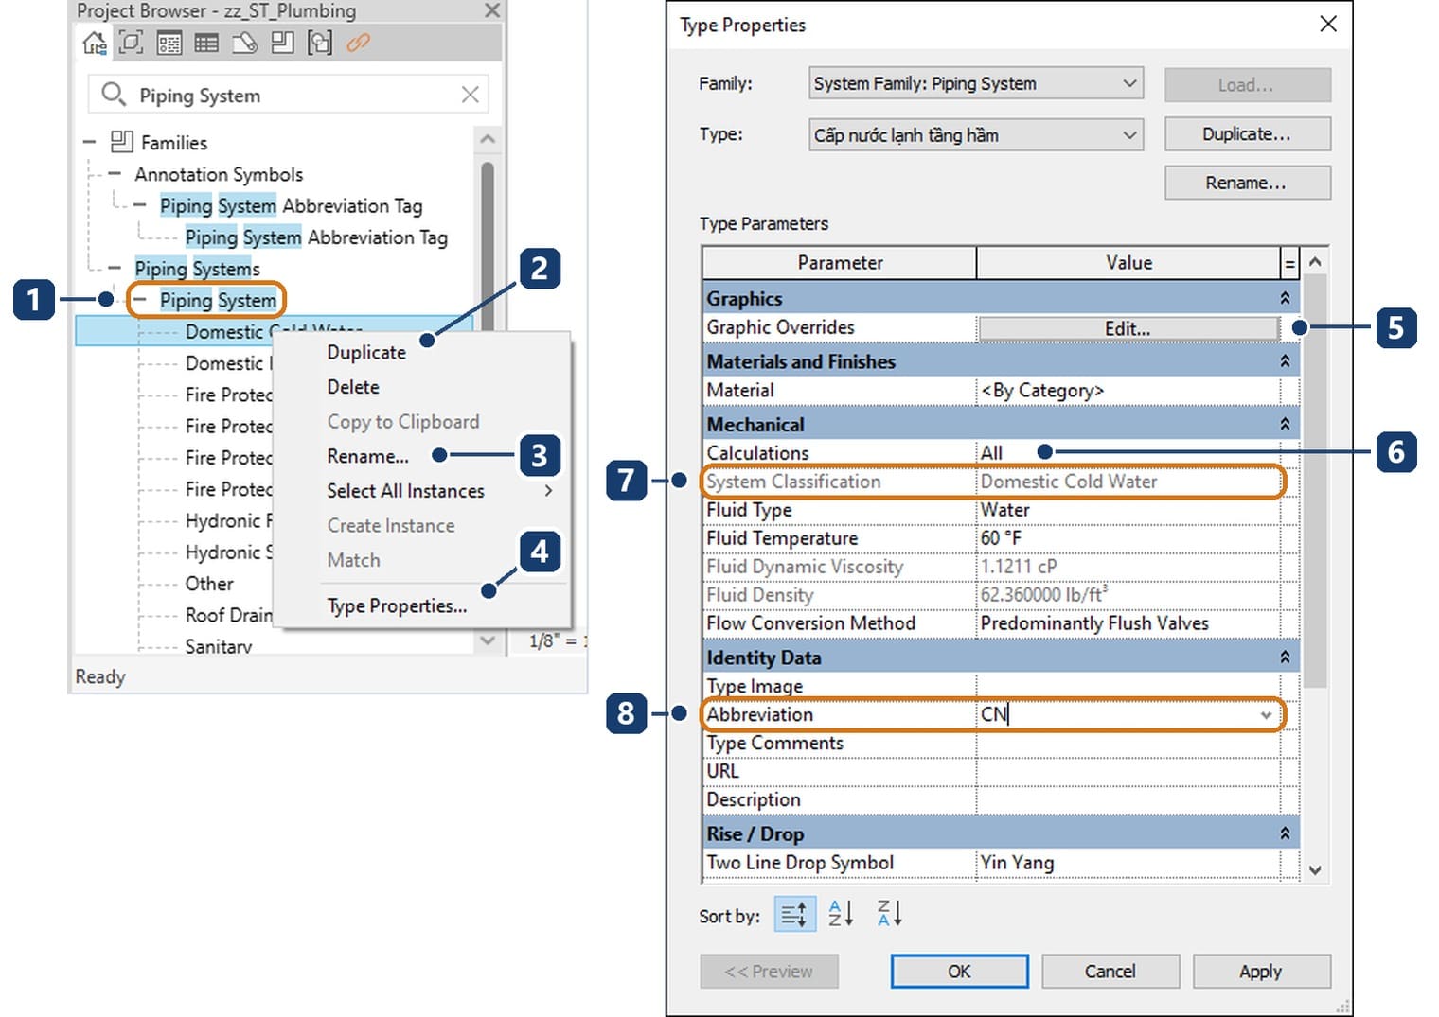Click the Cancel button
Image resolution: width=1439 pixels, height=1017 pixels.
point(1110,972)
